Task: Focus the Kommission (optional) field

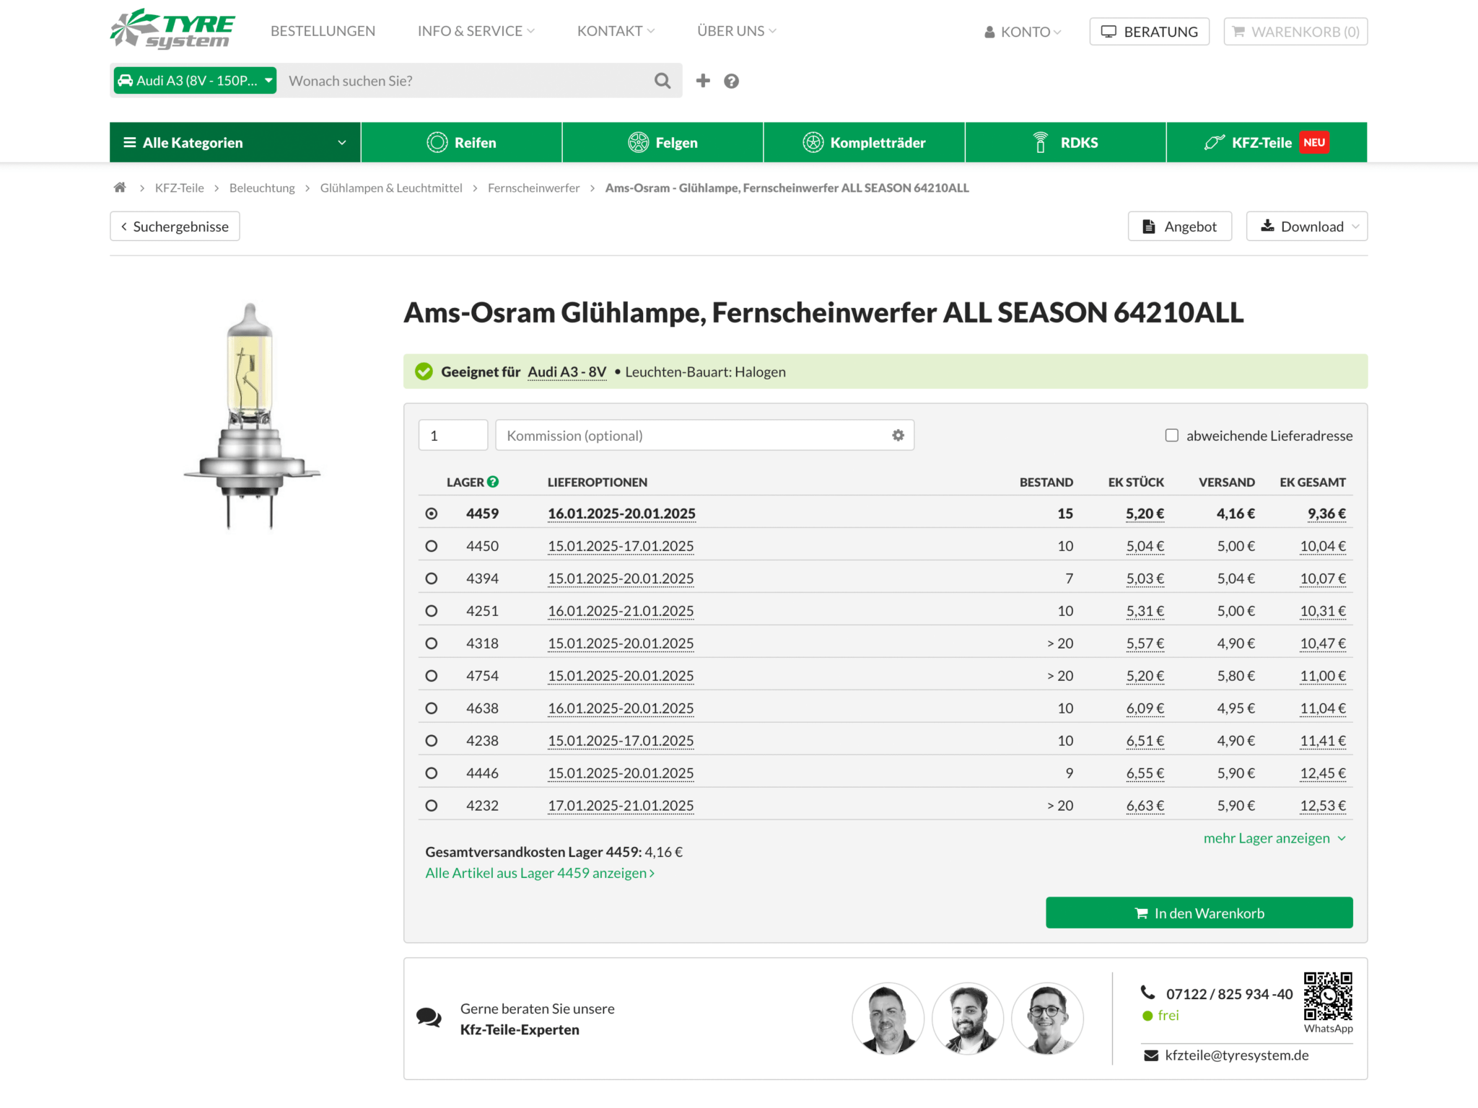Action: click(704, 435)
